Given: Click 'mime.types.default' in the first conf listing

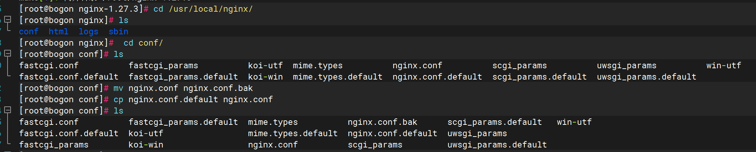Looking at the screenshot, I should 337,77.
